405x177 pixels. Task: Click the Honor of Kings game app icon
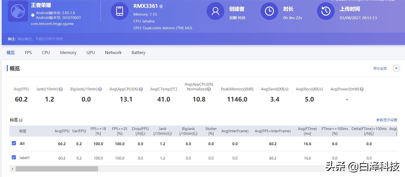[x=18, y=11]
